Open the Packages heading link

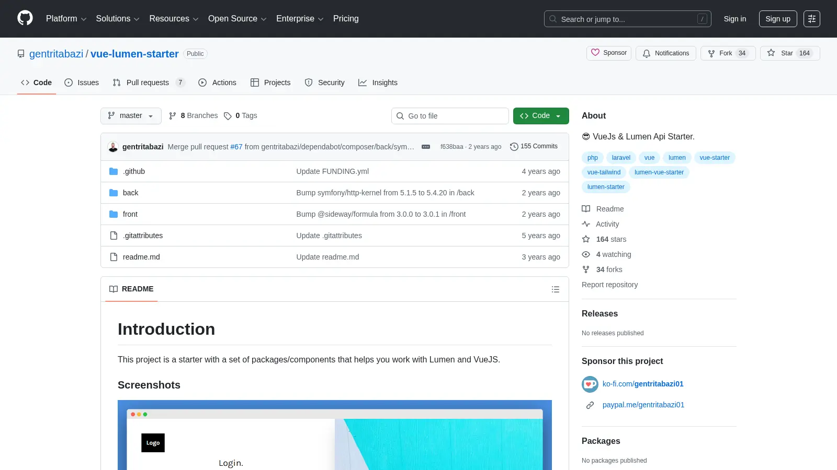(601, 441)
